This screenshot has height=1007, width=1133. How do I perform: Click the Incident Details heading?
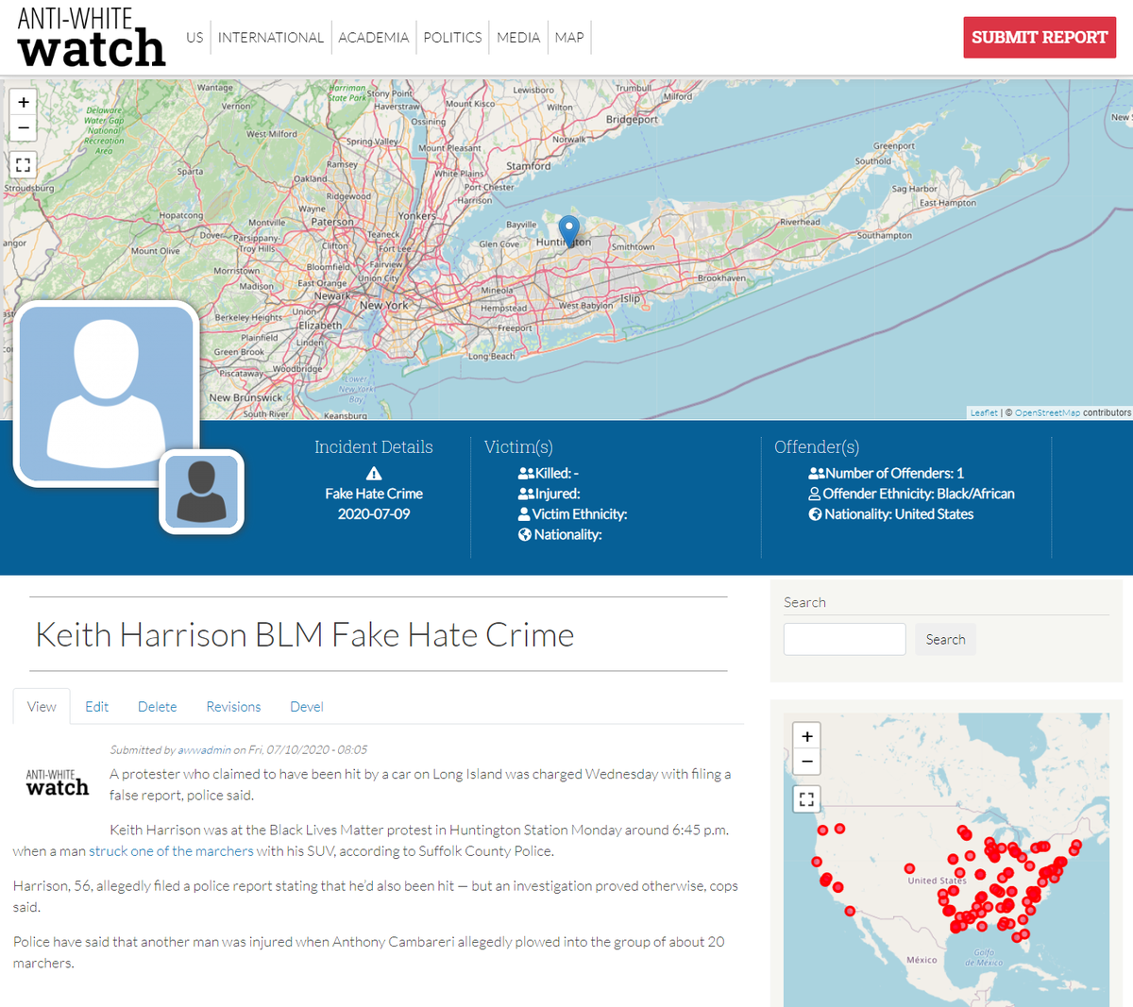pos(374,447)
